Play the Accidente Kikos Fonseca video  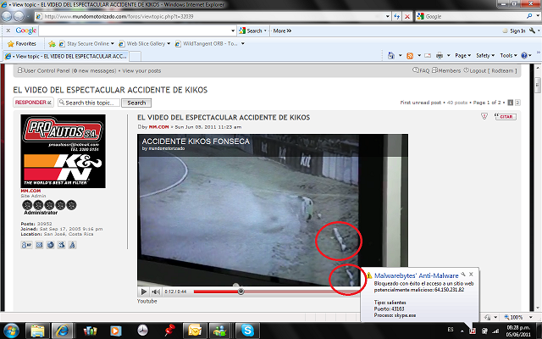point(145,292)
